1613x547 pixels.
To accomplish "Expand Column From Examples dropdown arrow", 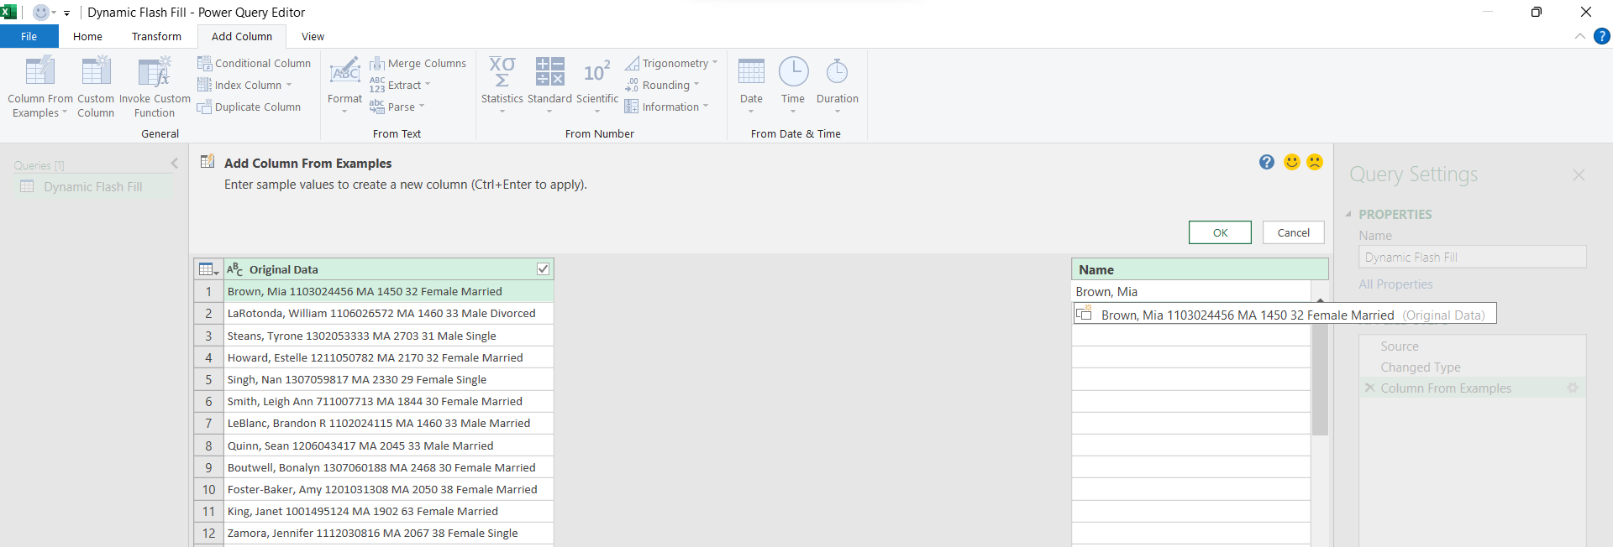I will point(65,112).
